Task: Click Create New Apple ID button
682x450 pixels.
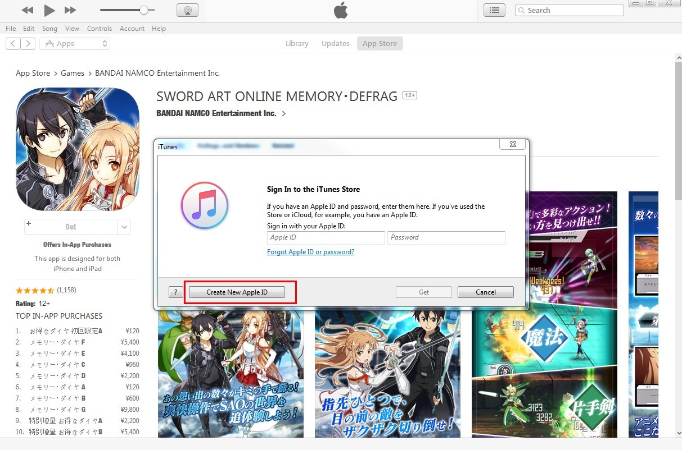Action: click(237, 292)
